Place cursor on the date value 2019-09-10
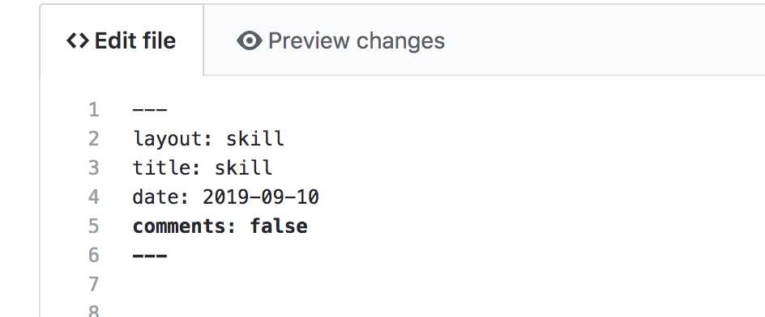Screen dimensions: 765x317 click(260, 197)
